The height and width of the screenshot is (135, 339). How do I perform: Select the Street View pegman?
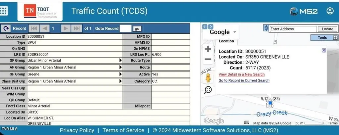click(208, 78)
